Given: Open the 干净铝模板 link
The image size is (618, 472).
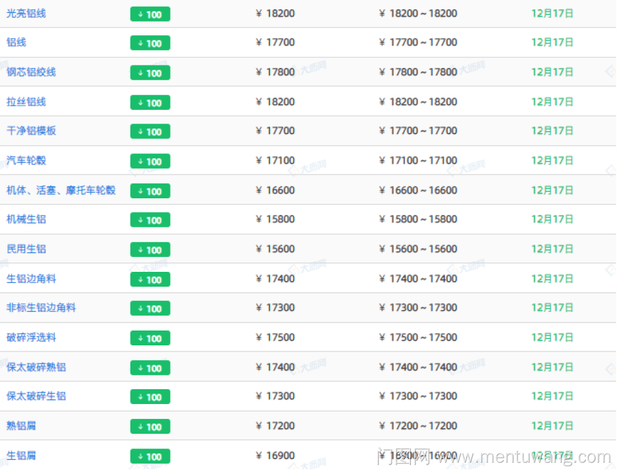Looking at the screenshot, I should pos(31,131).
